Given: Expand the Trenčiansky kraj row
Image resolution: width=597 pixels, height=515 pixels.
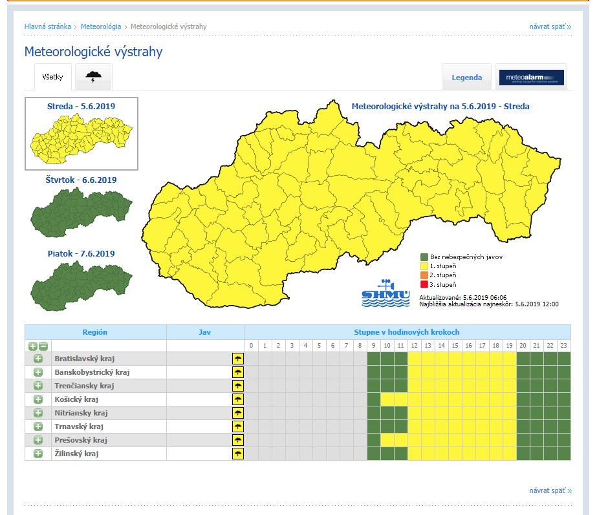Looking at the screenshot, I should point(38,386).
